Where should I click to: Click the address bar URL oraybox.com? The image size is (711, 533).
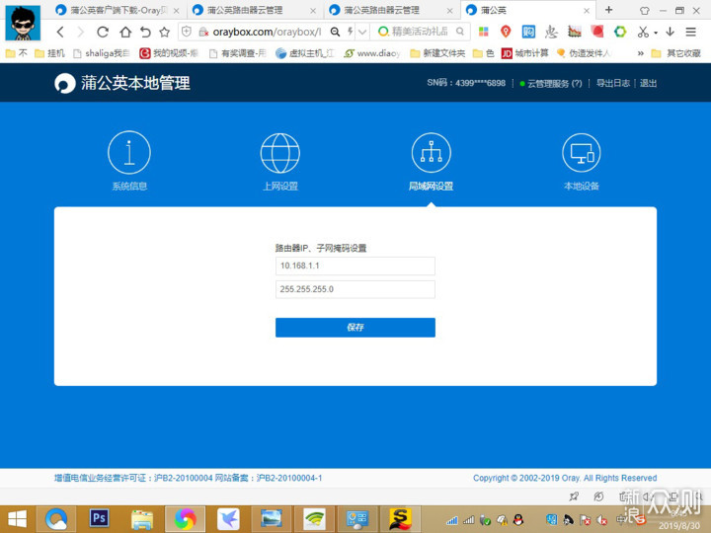point(267,32)
